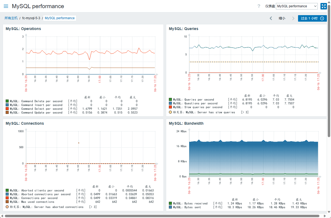The image size is (331, 218).
Task: Go to previous time period arrow
Action: pos(271,18)
